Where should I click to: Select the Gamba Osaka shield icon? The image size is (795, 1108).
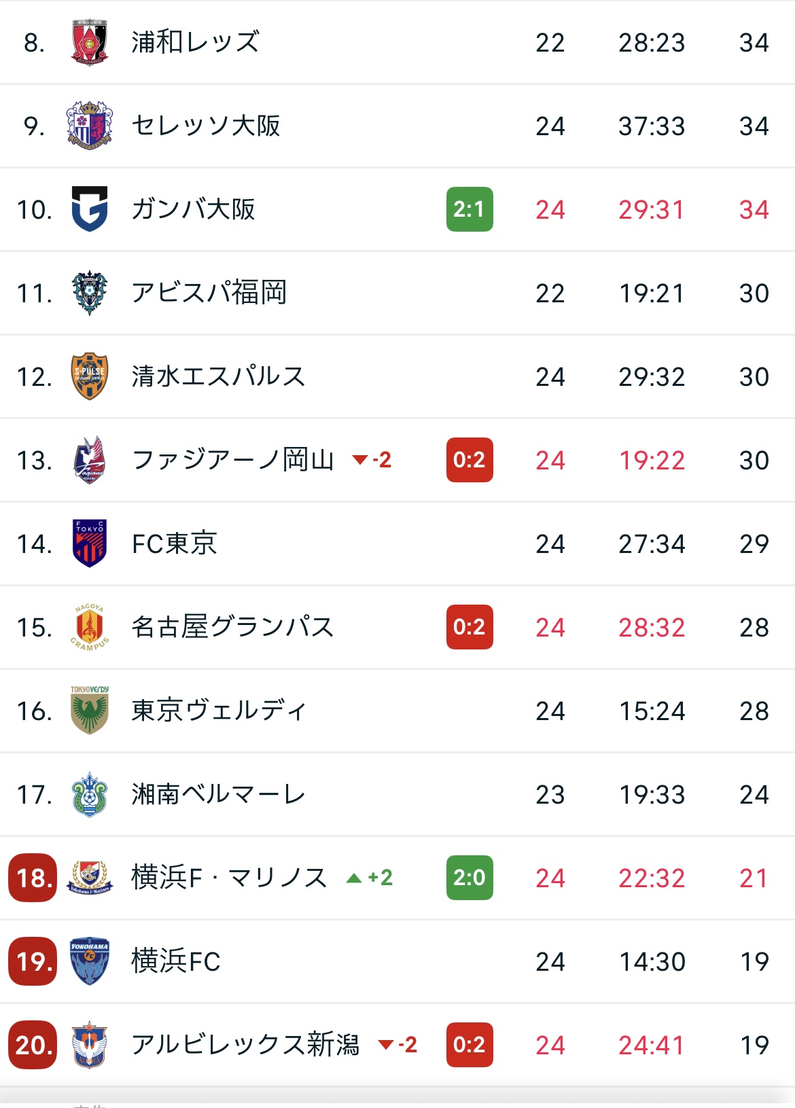(89, 209)
